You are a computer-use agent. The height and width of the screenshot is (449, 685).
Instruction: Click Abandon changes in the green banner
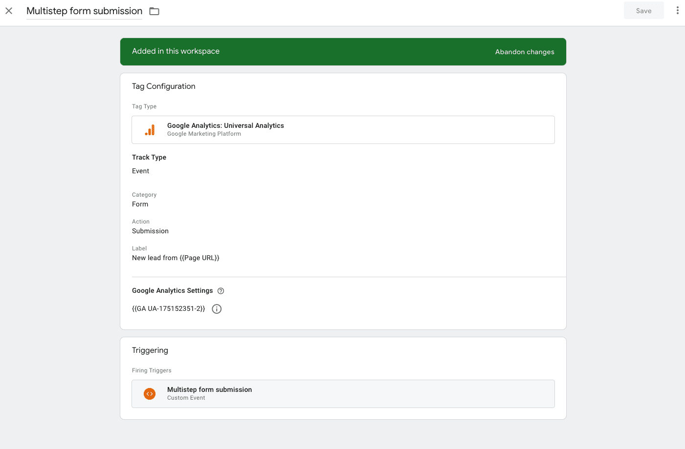pos(524,51)
